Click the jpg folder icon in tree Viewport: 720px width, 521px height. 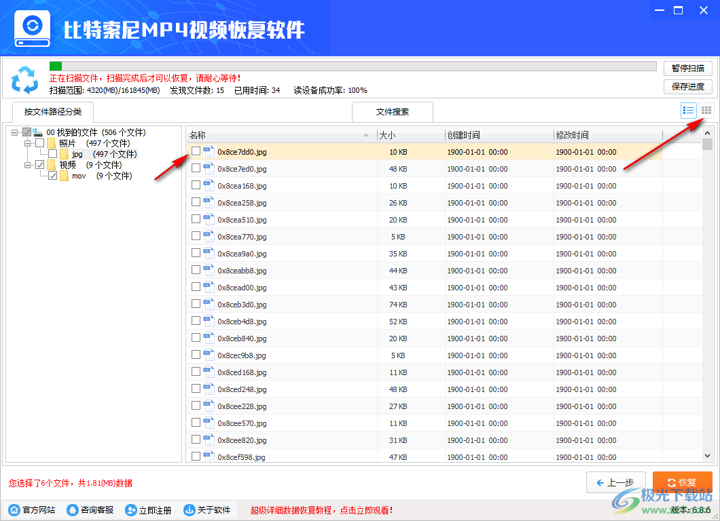point(64,154)
